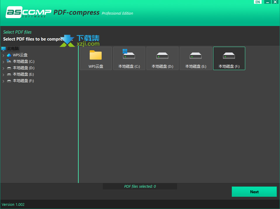
Task: Expand the 本地磁盘 (E:) tree node
Action: click(x=4, y=75)
